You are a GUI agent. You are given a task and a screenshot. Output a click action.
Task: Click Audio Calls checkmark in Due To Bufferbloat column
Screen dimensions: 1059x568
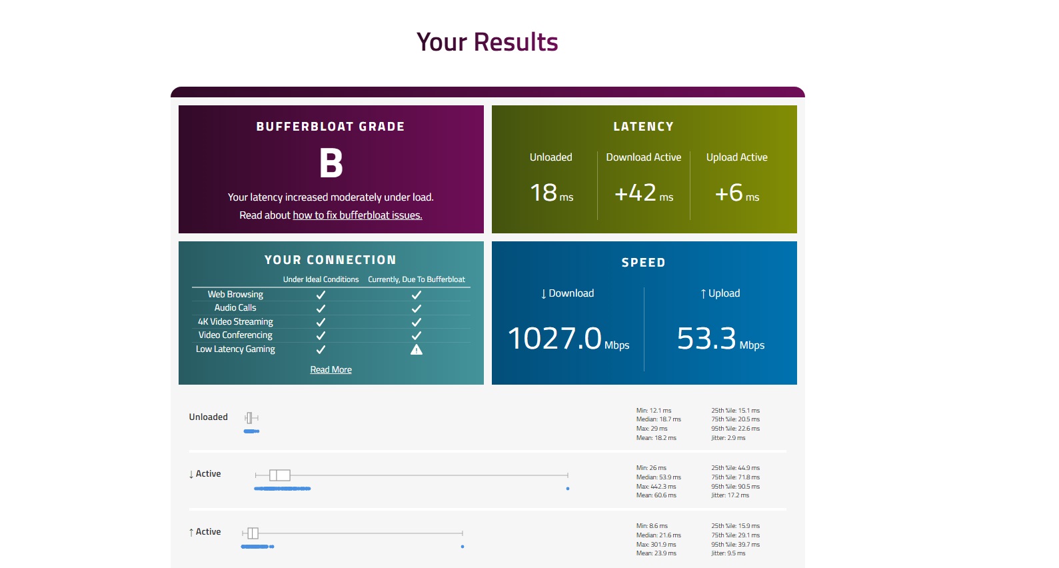[x=417, y=309]
